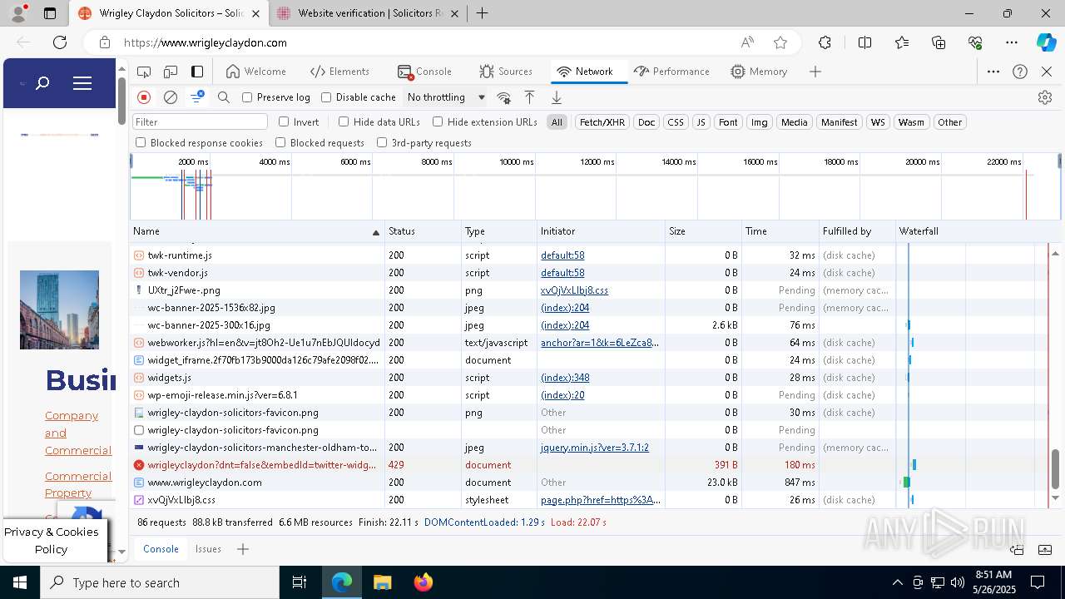
Task: Open the Performance tab
Action: [x=671, y=72]
